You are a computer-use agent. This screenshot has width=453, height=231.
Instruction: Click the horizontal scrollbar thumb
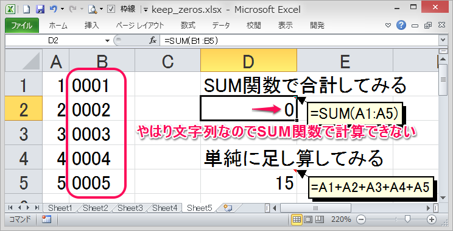click(x=315, y=208)
